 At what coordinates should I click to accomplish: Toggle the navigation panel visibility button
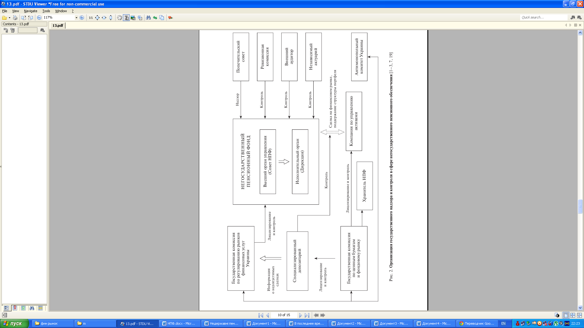(x=5, y=315)
